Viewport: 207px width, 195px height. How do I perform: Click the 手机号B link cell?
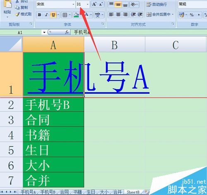coord(53,105)
